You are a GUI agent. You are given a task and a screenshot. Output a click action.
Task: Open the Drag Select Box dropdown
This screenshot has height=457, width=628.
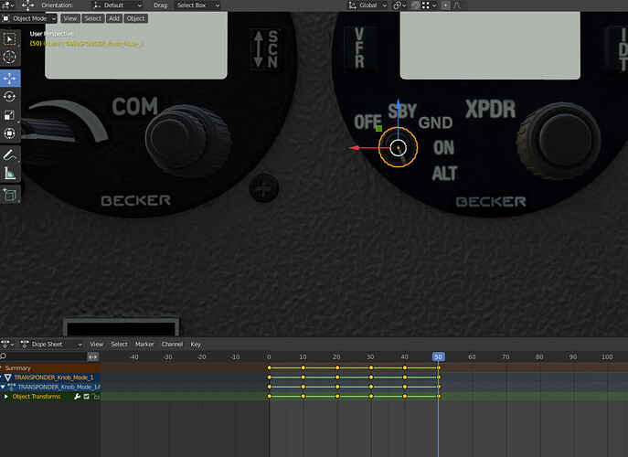(x=197, y=5)
